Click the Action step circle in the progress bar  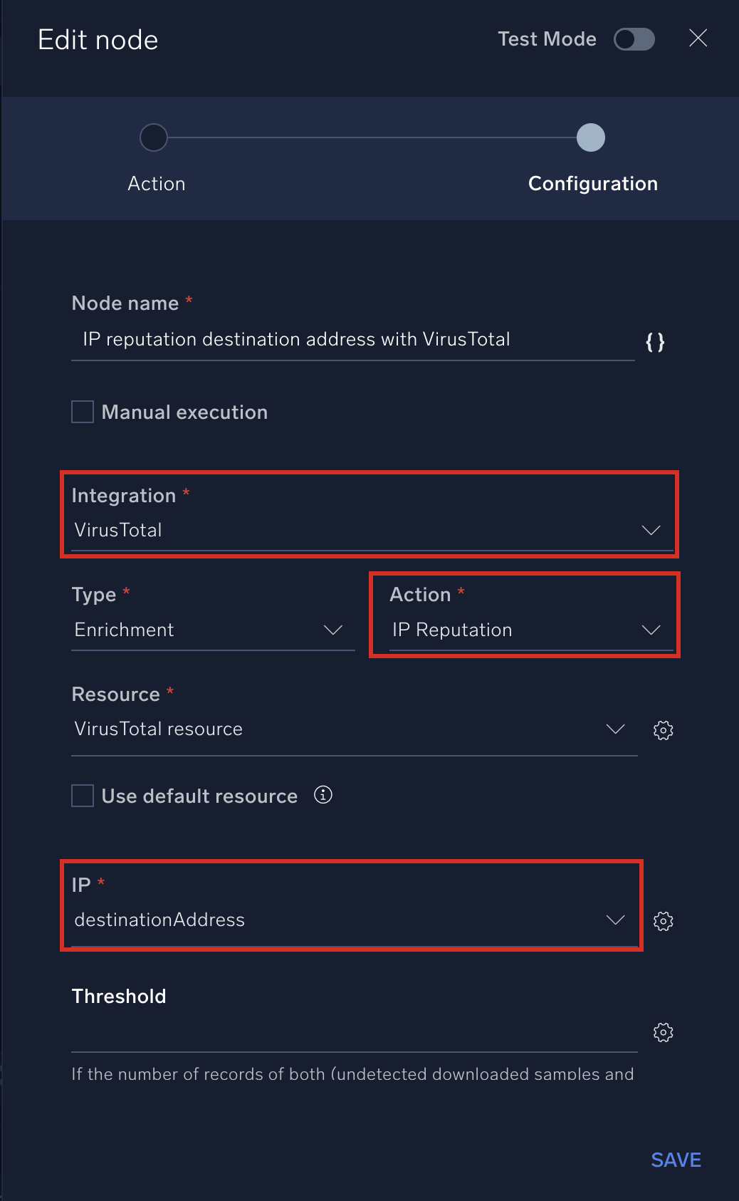click(153, 137)
